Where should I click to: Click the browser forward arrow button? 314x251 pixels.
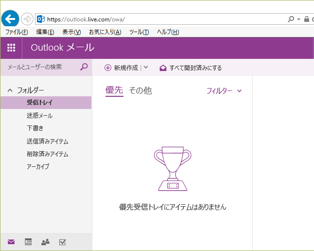click(x=27, y=19)
